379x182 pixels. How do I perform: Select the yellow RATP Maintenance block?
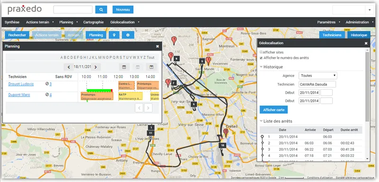pyautogui.click(x=130, y=96)
